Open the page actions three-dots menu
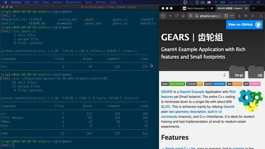Screen dimensions: 265x149 tap(232, 16)
